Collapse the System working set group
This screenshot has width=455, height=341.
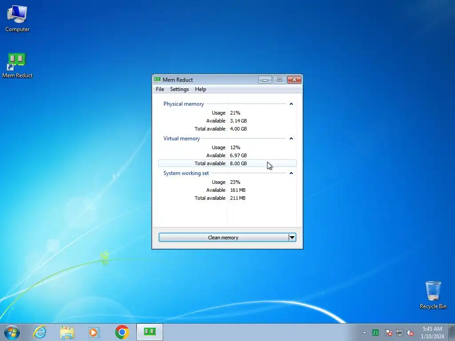coord(291,173)
